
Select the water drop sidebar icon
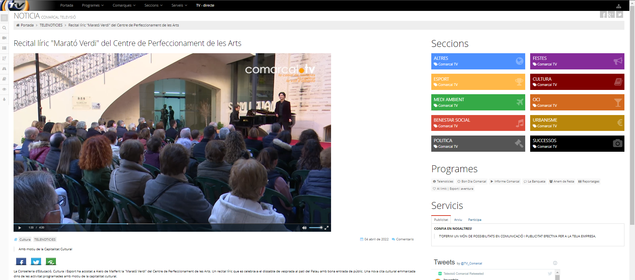(4, 99)
